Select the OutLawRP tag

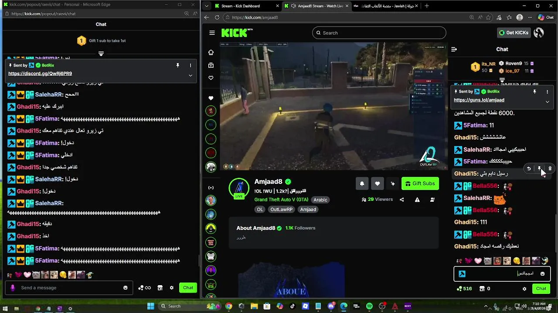tap(281, 210)
